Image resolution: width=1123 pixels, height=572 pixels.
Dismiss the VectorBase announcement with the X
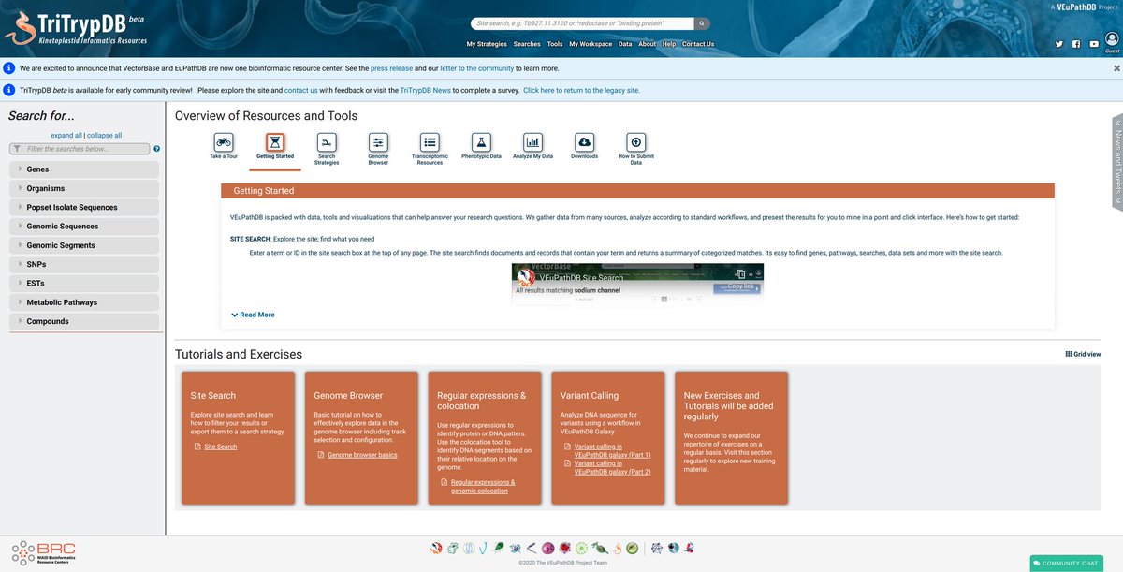[x=1116, y=68]
